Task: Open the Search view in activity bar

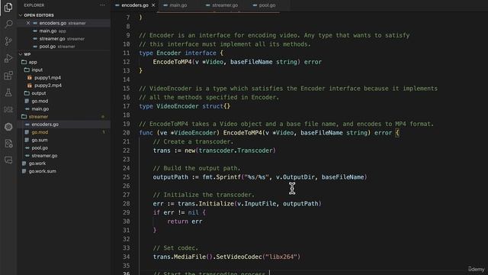Action: tap(8, 24)
